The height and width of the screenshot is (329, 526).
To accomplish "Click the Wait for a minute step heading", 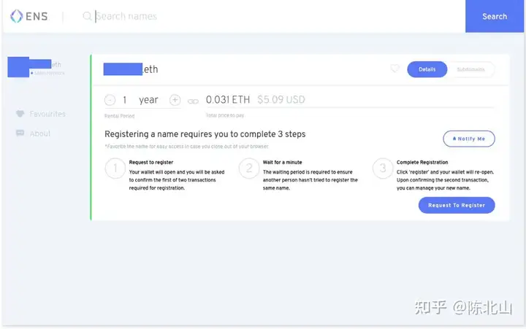I will [x=283, y=162].
